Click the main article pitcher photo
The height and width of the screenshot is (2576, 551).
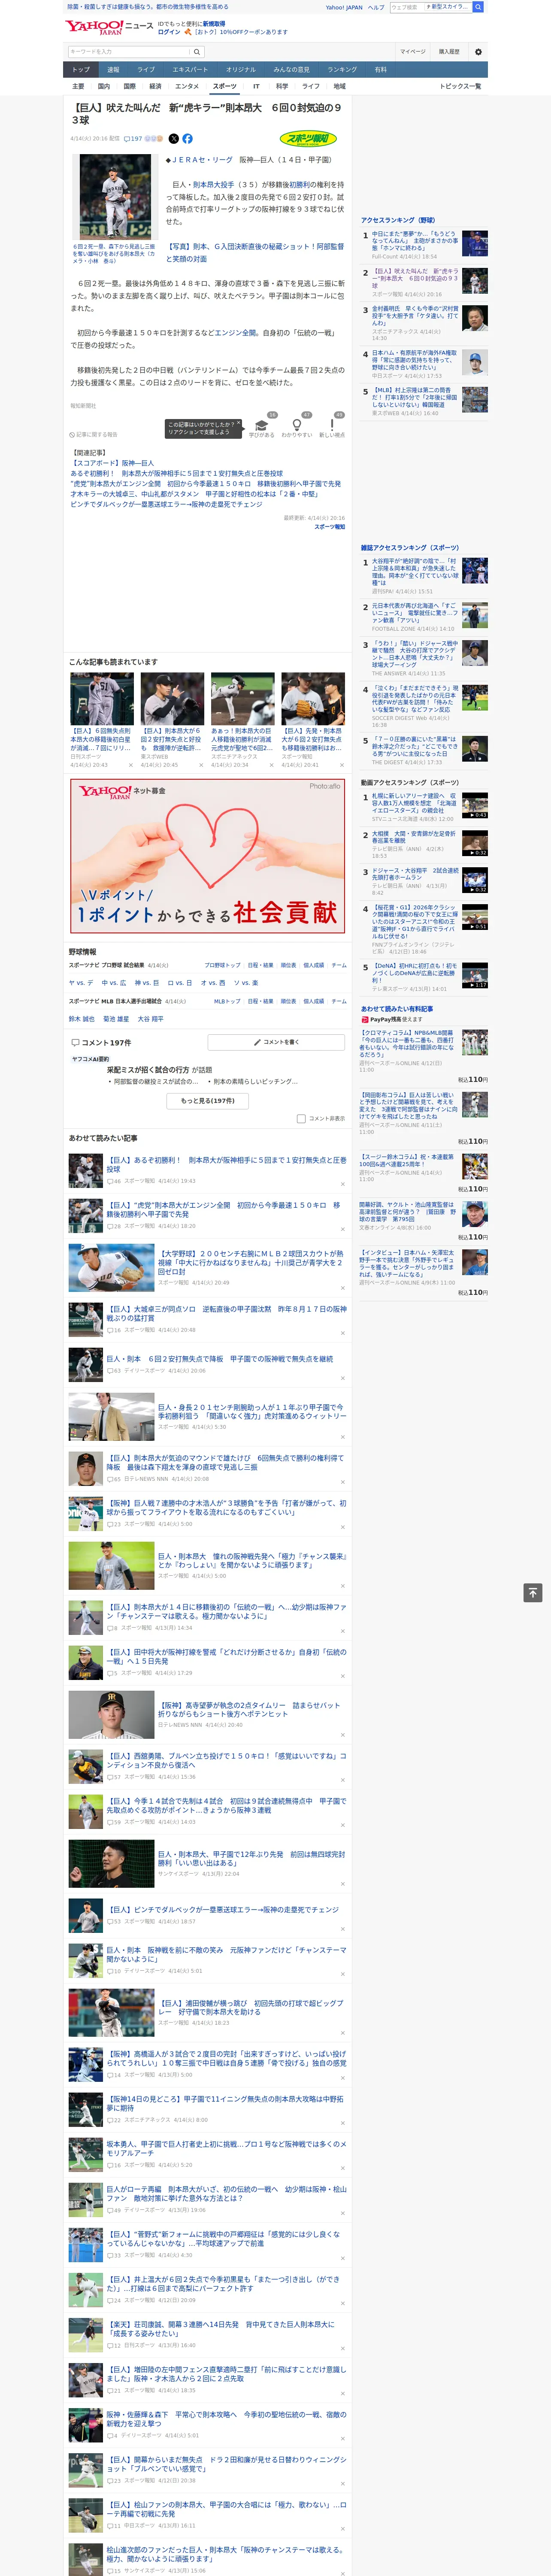[x=114, y=198]
